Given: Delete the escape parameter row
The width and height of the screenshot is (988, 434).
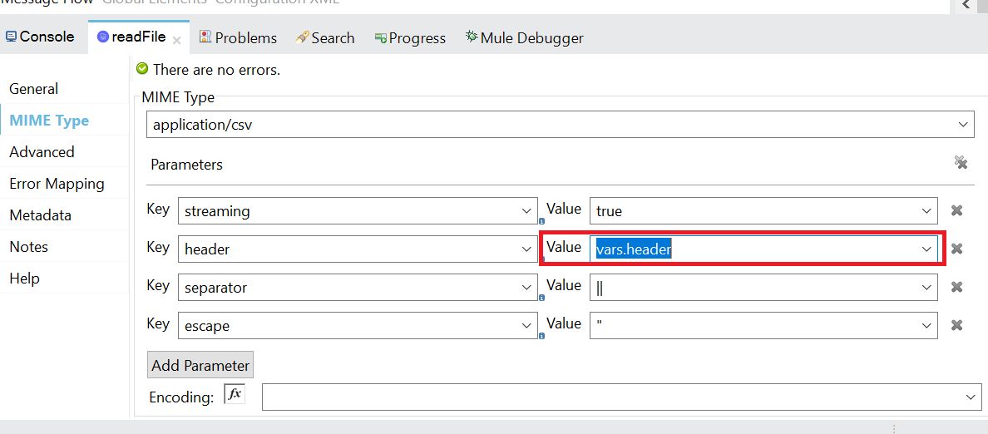Looking at the screenshot, I should 956,325.
